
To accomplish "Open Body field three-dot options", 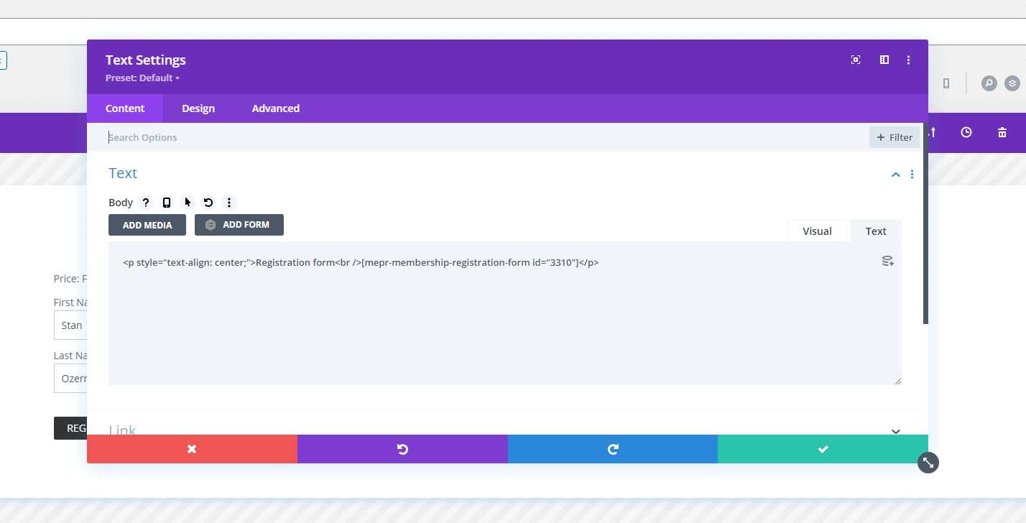I will pos(229,203).
